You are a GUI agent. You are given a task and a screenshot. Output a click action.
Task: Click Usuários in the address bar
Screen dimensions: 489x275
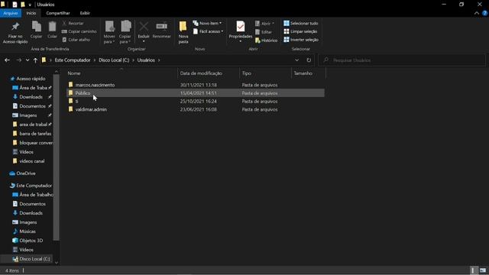[x=146, y=60]
